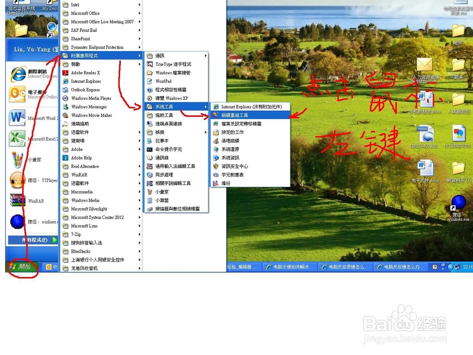Open 網際網路 Internet Explorer in start menu
The image size is (473, 355).
coord(33,74)
